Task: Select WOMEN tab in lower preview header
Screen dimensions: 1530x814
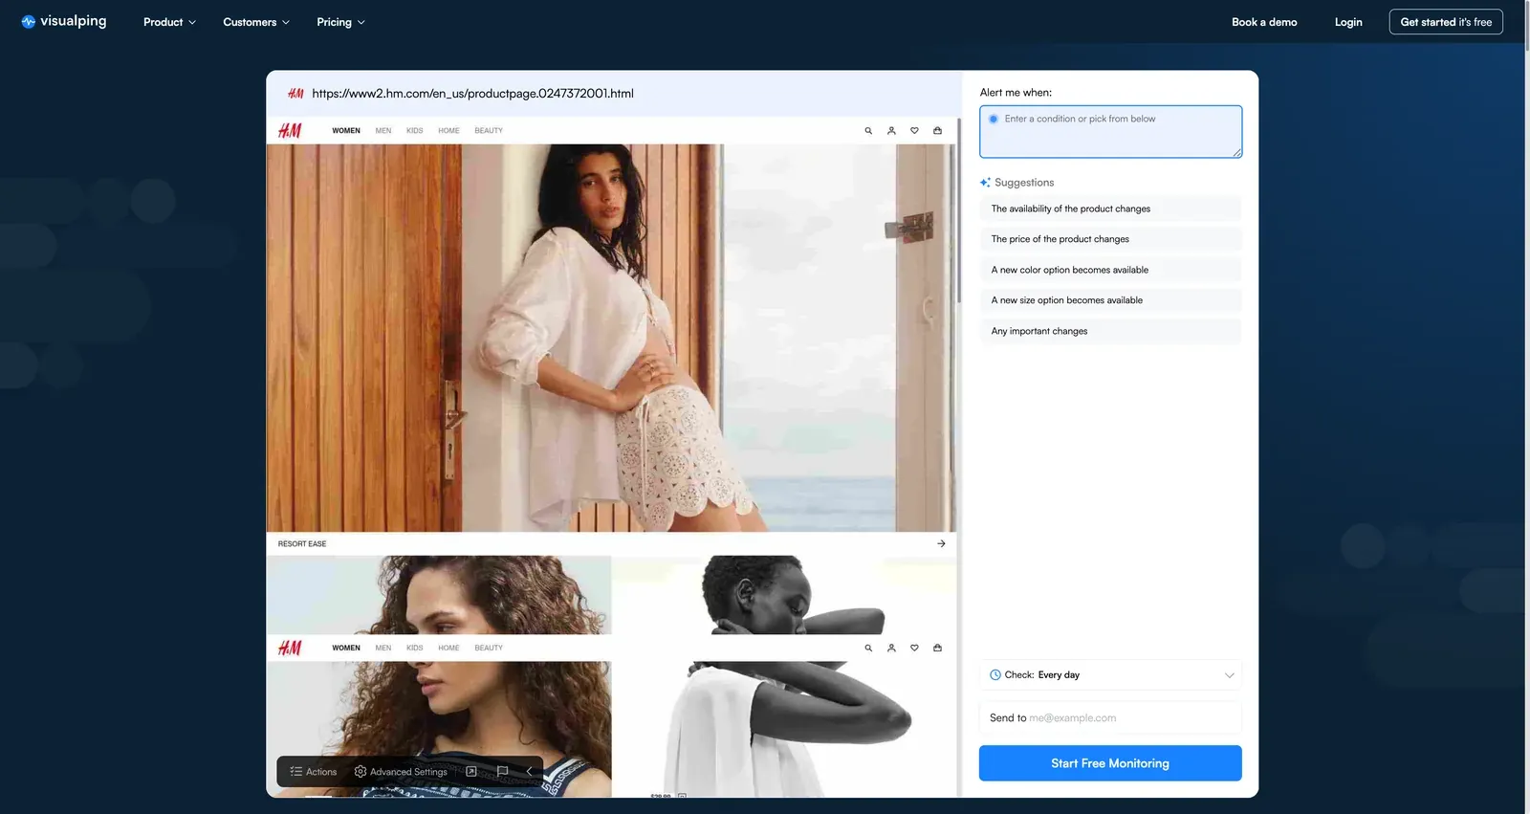Action: point(346,649)
